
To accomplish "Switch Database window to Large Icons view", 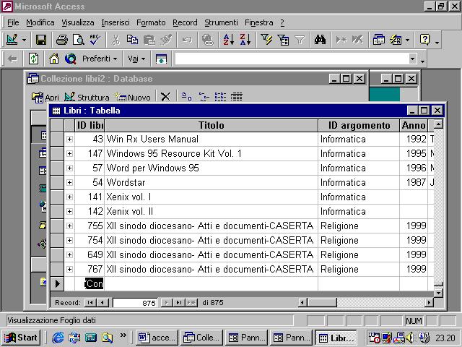I will [186, 96].
